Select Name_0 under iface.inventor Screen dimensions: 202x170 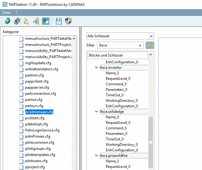pyautogui.click(x=112, y=73)
